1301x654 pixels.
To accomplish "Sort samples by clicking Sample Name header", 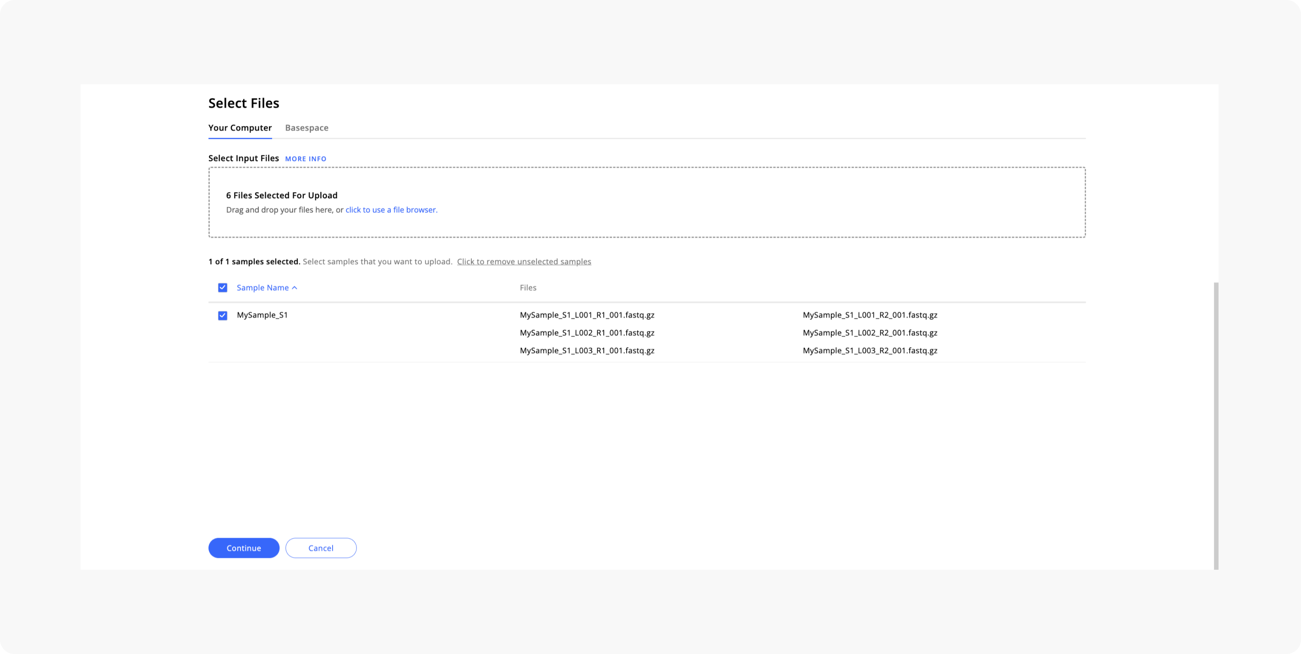I will (262, 287).
